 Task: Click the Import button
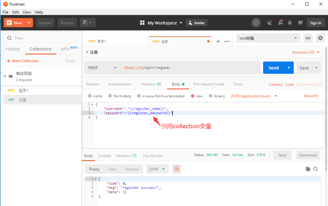(x=45, y=23)
